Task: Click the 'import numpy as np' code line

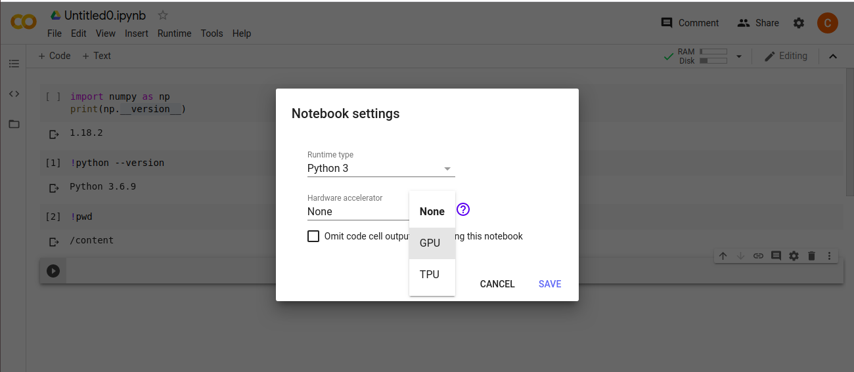Action: click(120, 96)
